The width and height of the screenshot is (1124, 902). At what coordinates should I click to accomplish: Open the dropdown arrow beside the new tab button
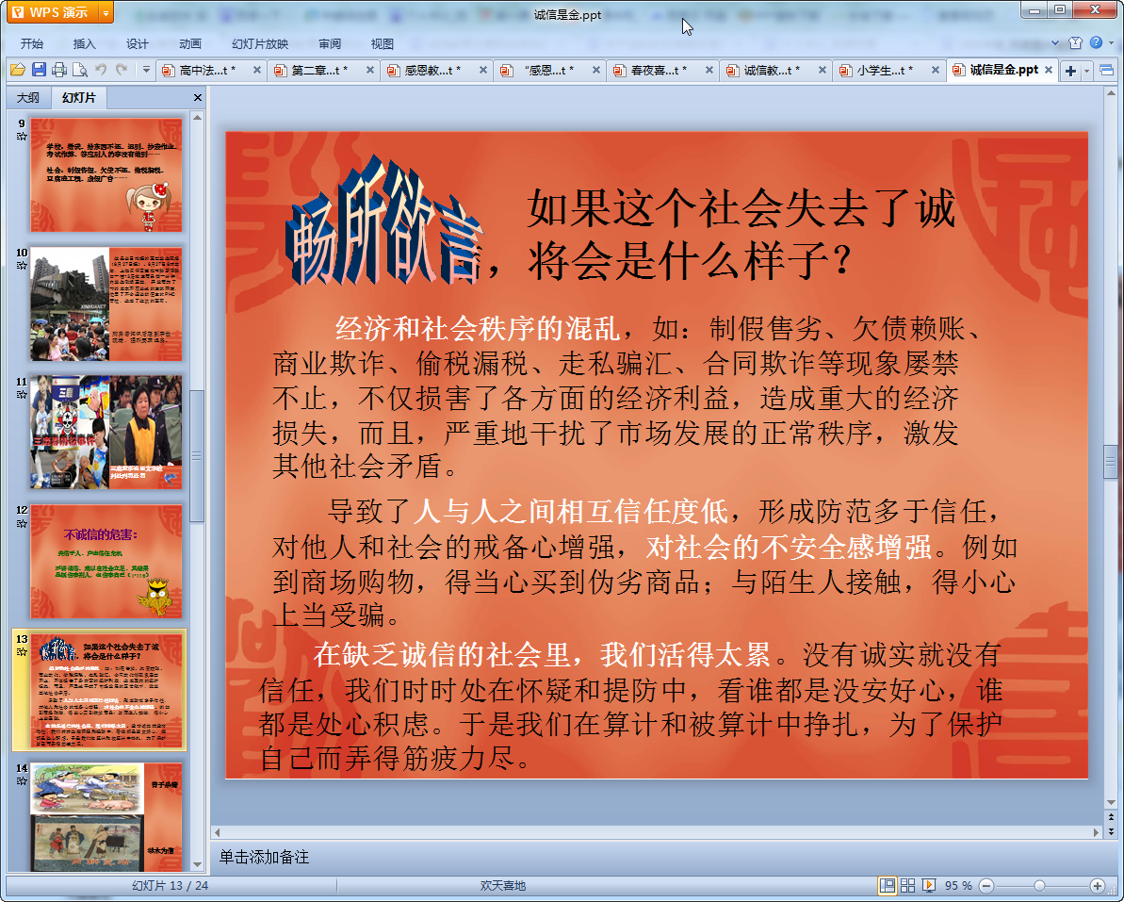tap(1086, 71)
